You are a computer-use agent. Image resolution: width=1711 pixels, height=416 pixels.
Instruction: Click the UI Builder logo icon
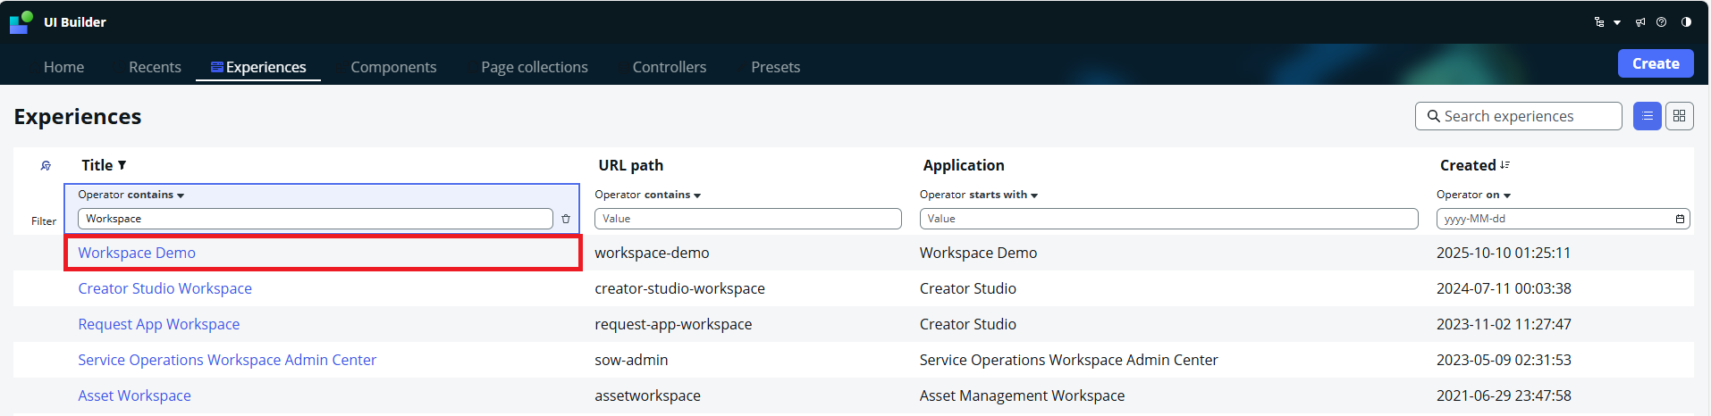pos(21,22)
